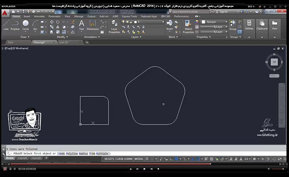Viewport: 289px width, 177px height.
Task: Expand the Draw panel dropdown
Action: coord(25,37)
